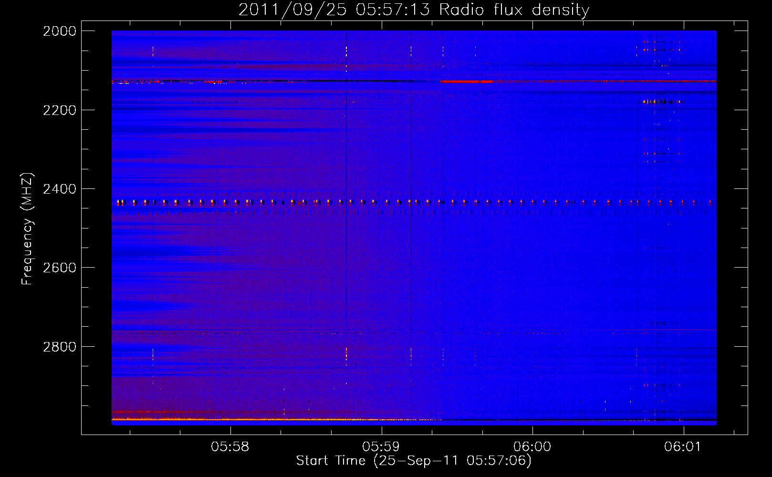This screenshot has height=477, width=772.
Task: Click the "Start Time (25-Sep-11 05:57:06)" label
Action: click(414, 461)
